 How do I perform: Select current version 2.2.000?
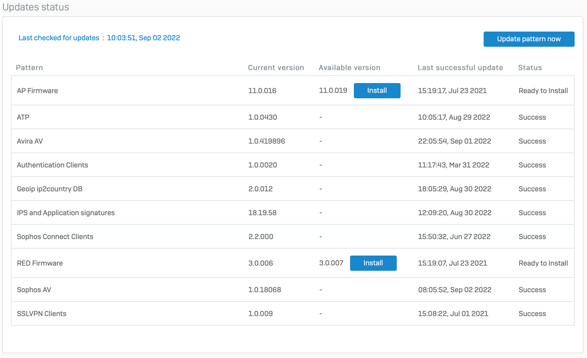[260, 237]
